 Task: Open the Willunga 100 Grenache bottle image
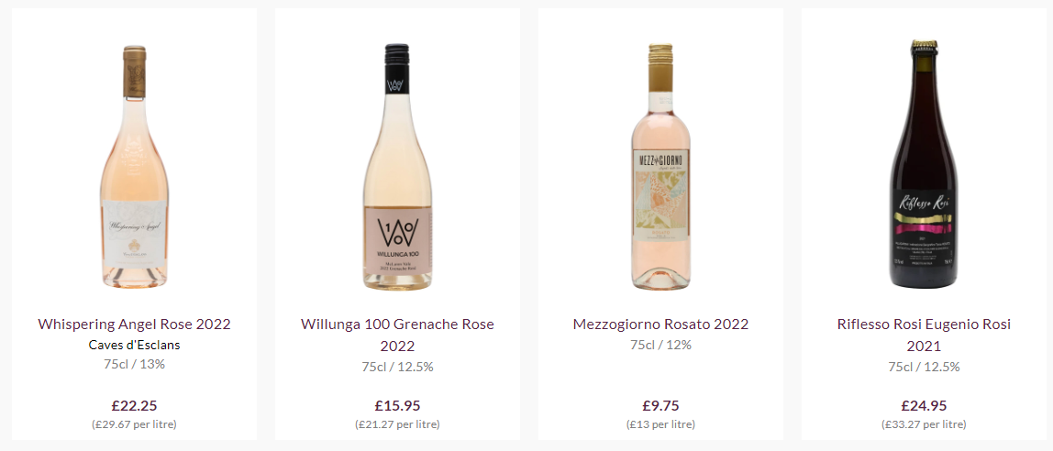(397, 167)
